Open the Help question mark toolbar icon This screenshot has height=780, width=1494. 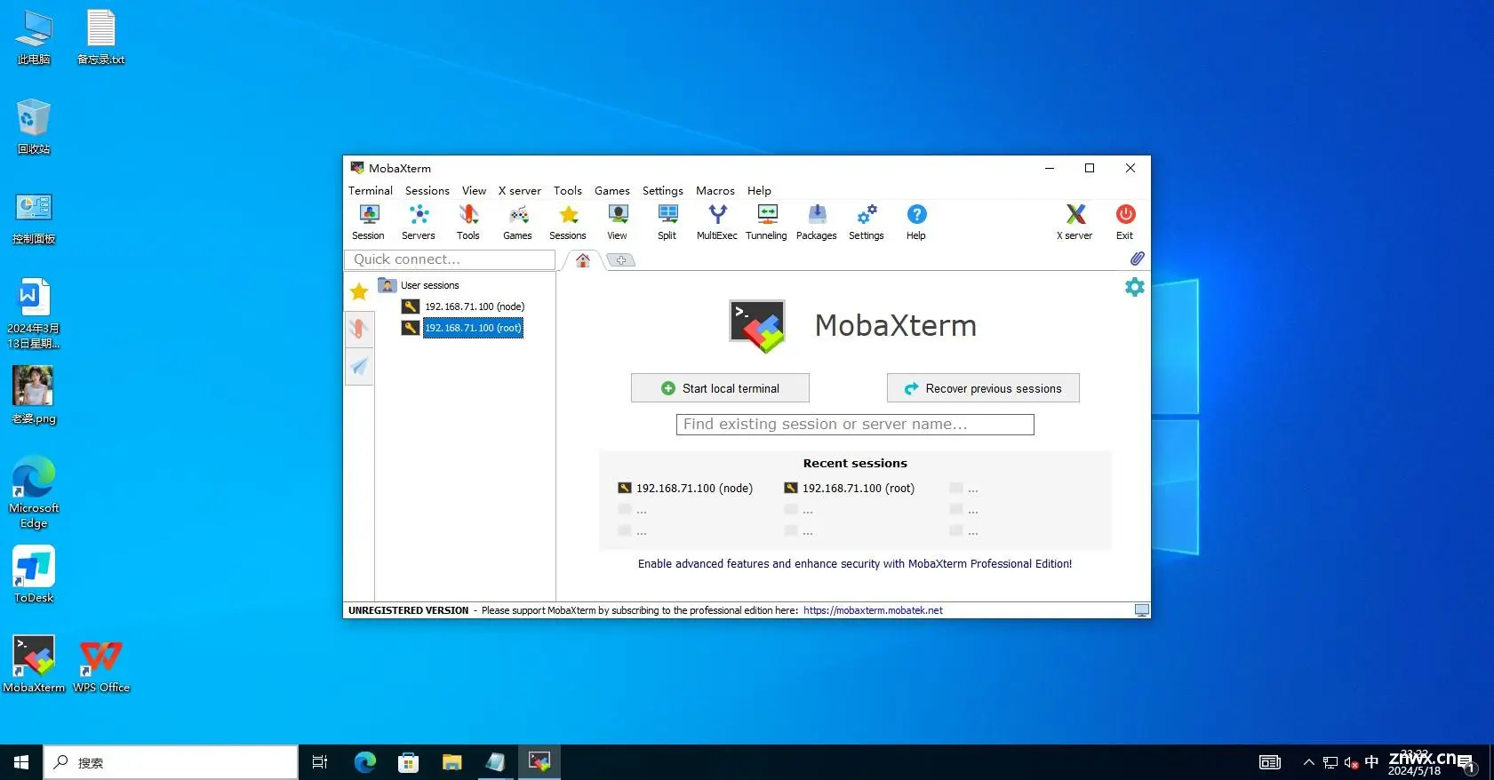coord(916,222)
